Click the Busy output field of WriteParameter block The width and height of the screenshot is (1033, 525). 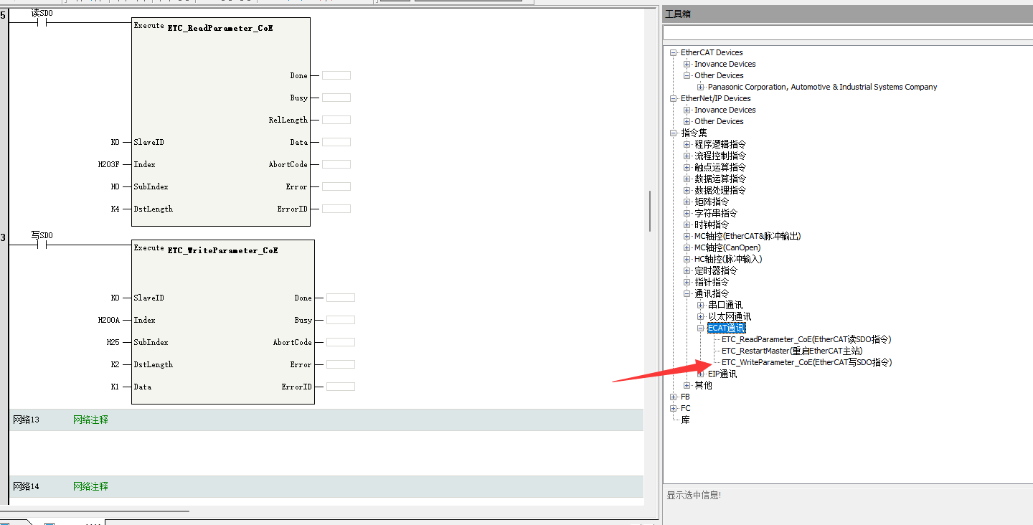tap(341, 320)
